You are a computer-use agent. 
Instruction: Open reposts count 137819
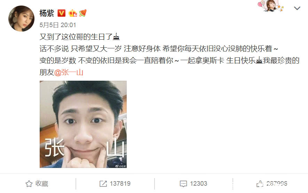(120, 184)
